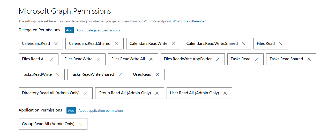Remove the Calendars.Read permission
Screen dimensions: 336x138
56,44
